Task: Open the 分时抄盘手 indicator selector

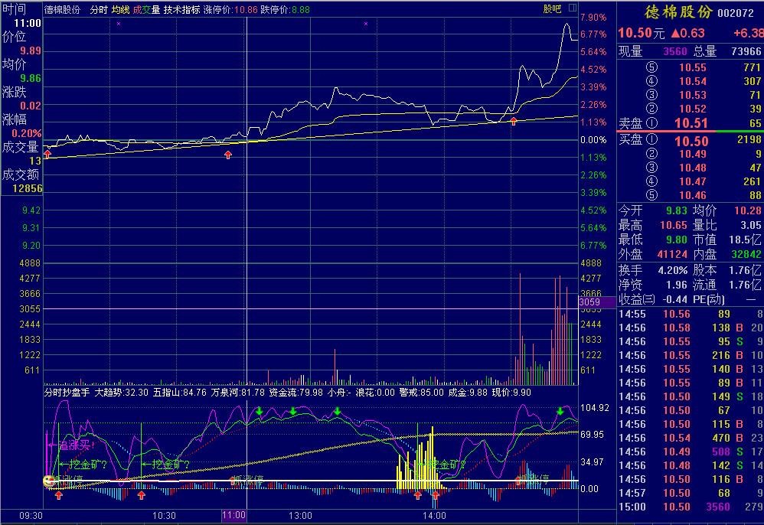Action: click(67, 393)
